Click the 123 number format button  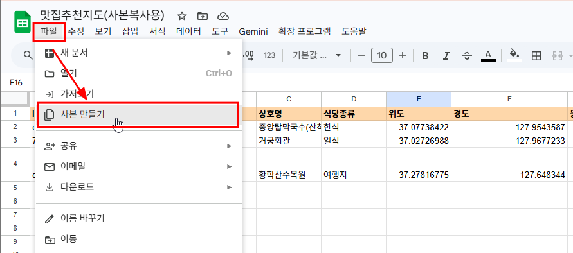pos(269,55)
